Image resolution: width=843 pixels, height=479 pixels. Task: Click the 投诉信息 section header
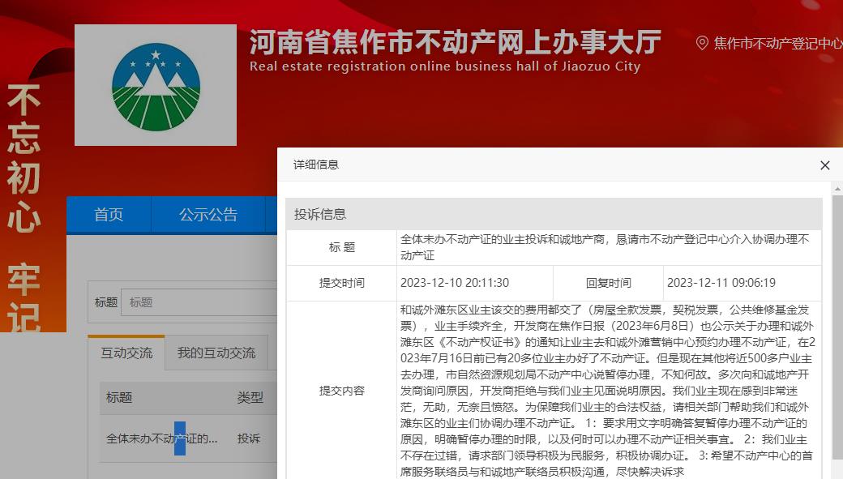tap(320, 215)
